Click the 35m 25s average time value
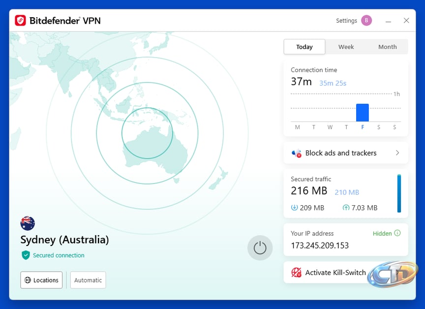Image resolution: width=425 pixels, height=309 pixels. click(x=333, y=83)
